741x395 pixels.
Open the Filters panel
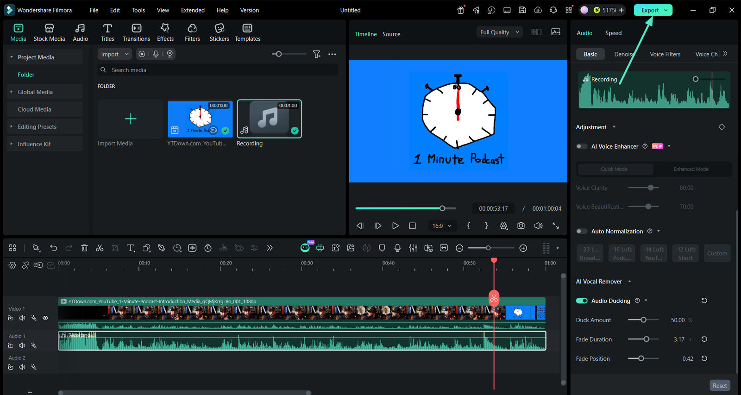click(192, 33)
